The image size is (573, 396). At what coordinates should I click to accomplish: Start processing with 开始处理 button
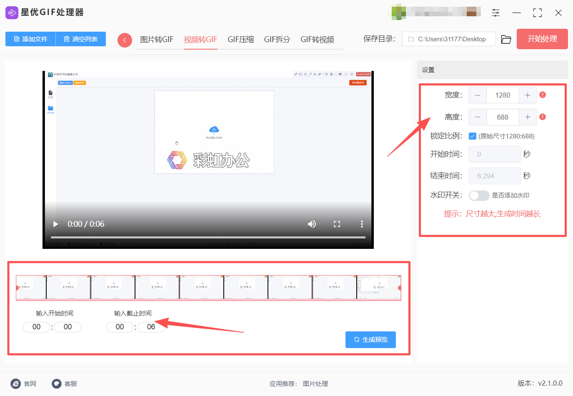click(542, 39)
